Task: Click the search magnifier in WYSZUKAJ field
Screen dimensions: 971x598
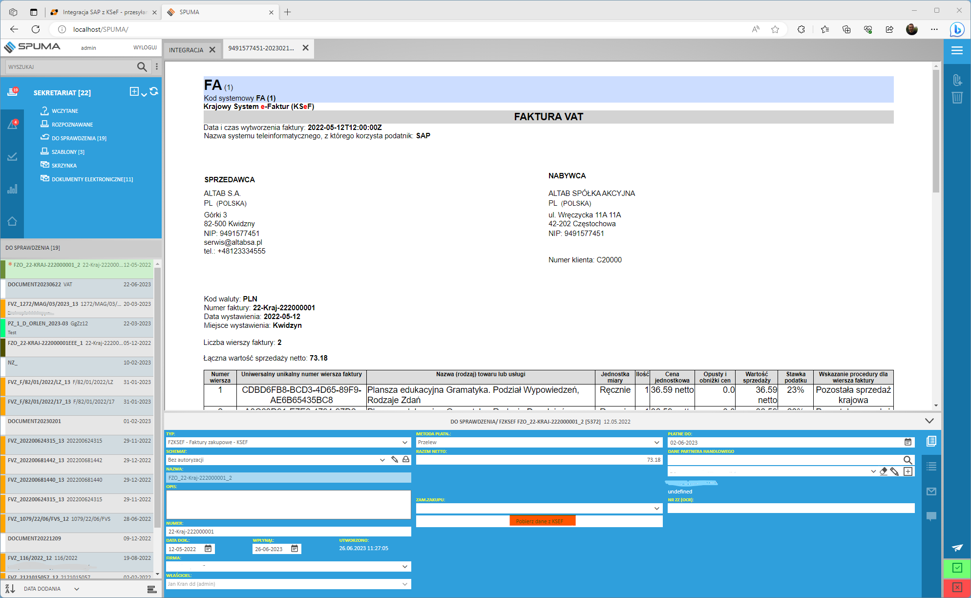Action: (x=142, y=67)
